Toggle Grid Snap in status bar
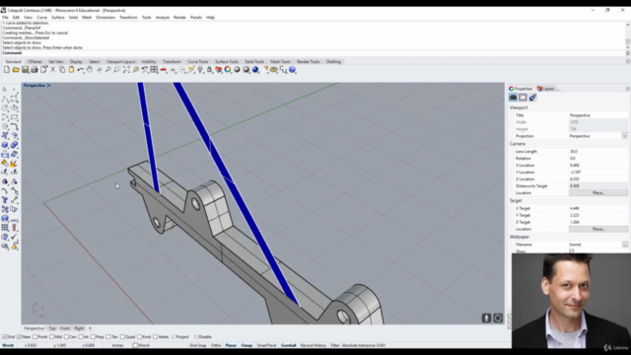The width and height of the screenshot is (631, 355). point(197,345)
